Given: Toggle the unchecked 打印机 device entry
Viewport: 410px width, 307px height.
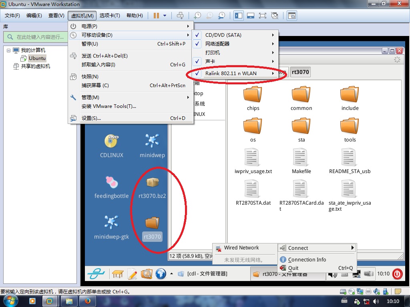Looking at the screenshot, I should point(235,52).
